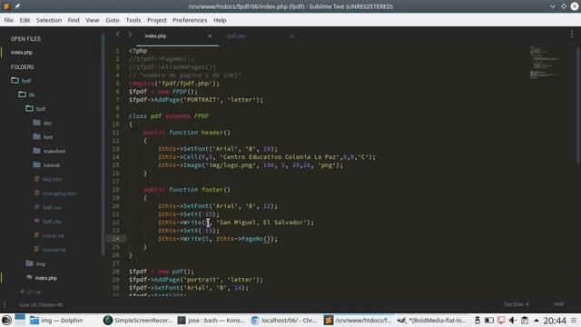Expand the tutorial folder
The image size is (581, 327).
(x=46, y=165)
